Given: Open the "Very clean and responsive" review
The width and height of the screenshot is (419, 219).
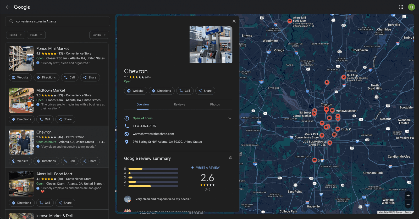Looking at the screenshot, I should (163, 199).
